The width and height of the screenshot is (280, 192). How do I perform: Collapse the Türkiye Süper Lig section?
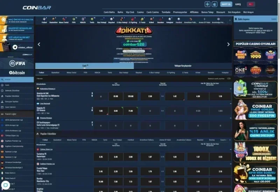(231, 149)
